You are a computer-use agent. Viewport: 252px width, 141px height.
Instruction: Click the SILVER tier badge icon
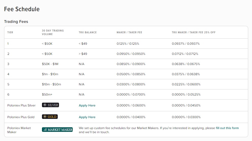[50, 105]
